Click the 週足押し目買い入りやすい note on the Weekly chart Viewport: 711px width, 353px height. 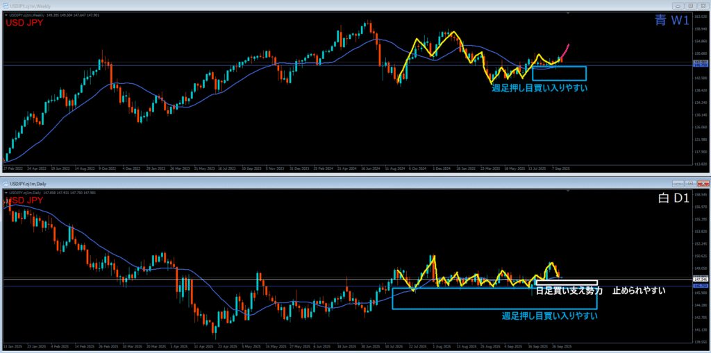pyautogui.click(x=539, y=88)
